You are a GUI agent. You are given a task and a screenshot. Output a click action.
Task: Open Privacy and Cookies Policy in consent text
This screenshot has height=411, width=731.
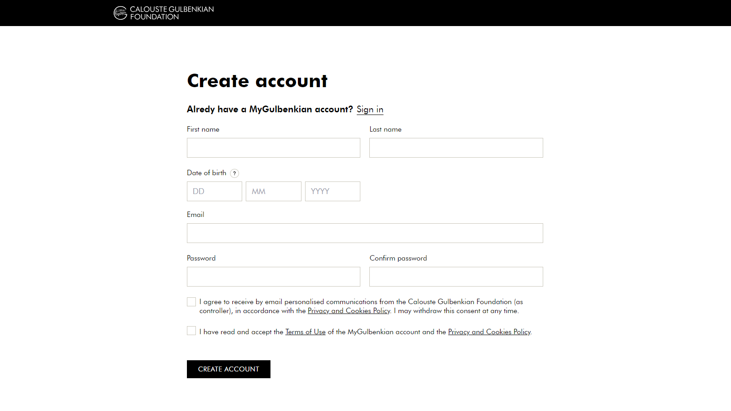(349, 311)
